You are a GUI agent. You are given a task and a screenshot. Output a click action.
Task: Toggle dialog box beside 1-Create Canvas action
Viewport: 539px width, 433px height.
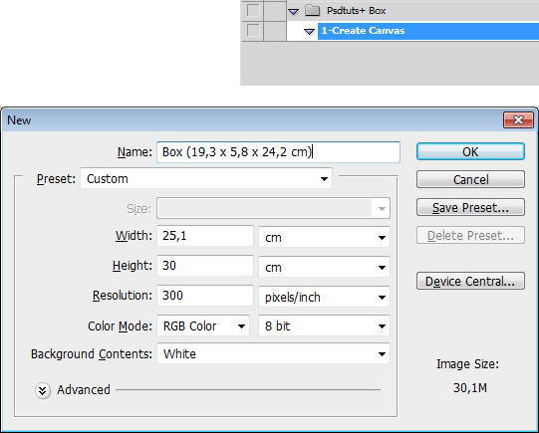tap(275, 31)
